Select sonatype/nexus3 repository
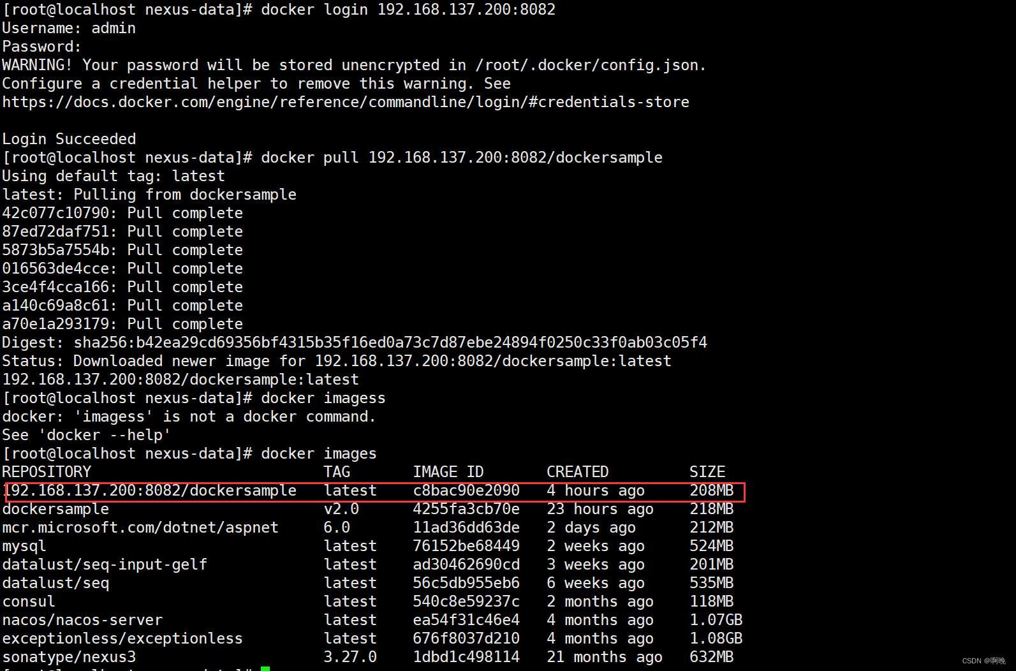This screenshot has width=1016, height=671. 69,657
